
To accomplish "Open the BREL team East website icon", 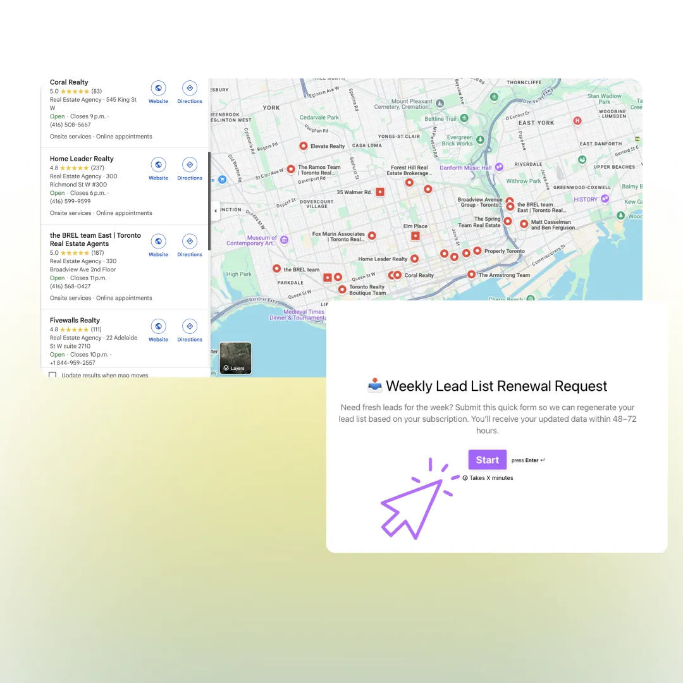I will pos(159,242).
